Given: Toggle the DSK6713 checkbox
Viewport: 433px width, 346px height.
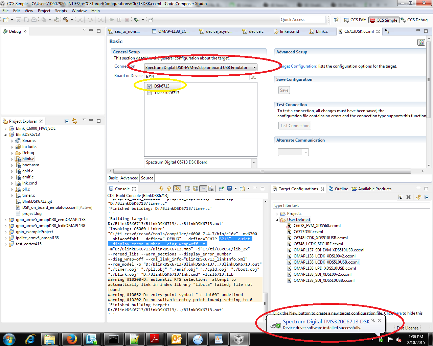Looking at the screenshot, I should tap(150, 86).
